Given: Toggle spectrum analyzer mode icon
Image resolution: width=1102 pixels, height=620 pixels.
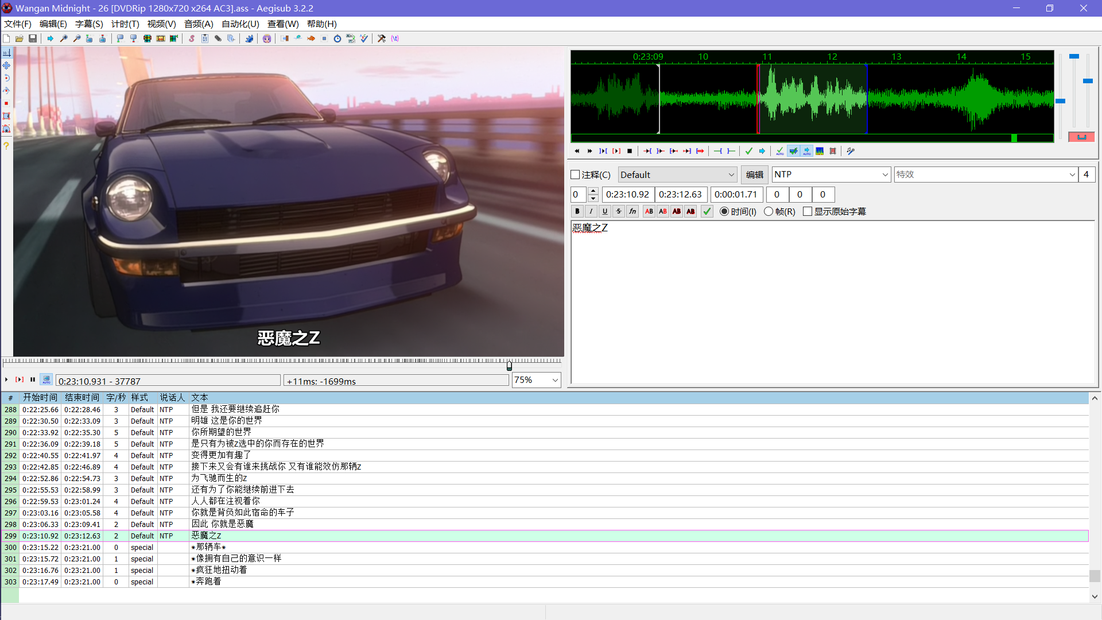Looking at the screenshot, I should click(x=820, y=151).
